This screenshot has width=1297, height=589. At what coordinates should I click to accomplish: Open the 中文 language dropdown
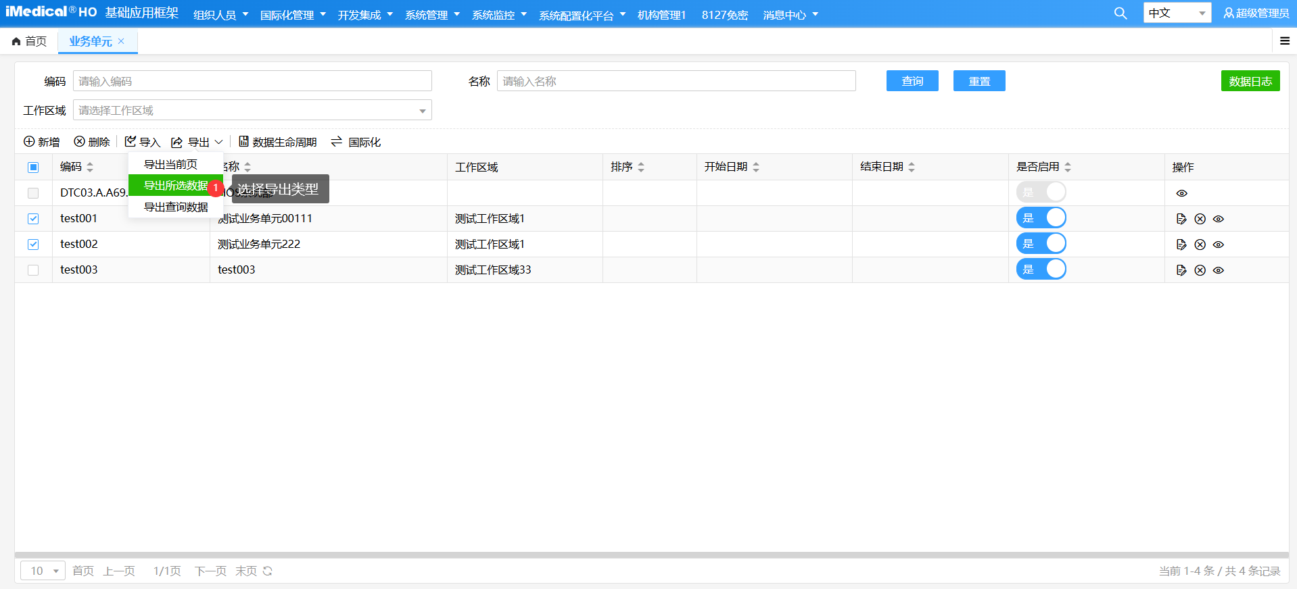tap(1177, 13)
